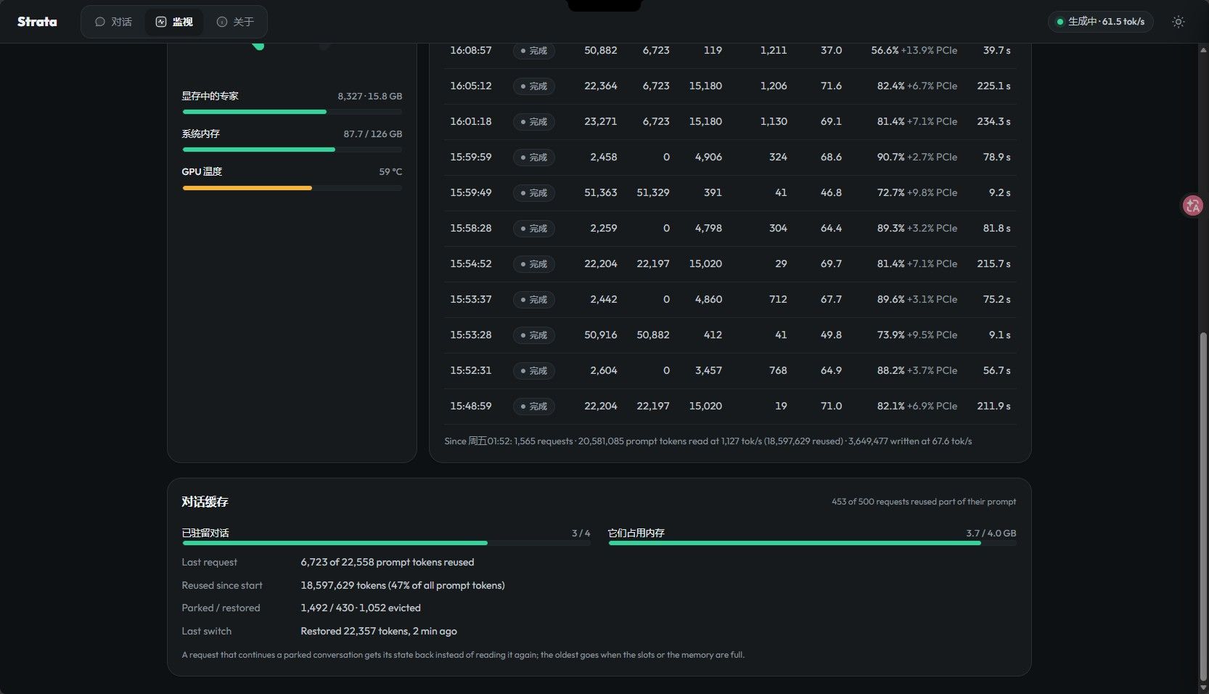Click the 211.9 s duration value

coord(993,406)
